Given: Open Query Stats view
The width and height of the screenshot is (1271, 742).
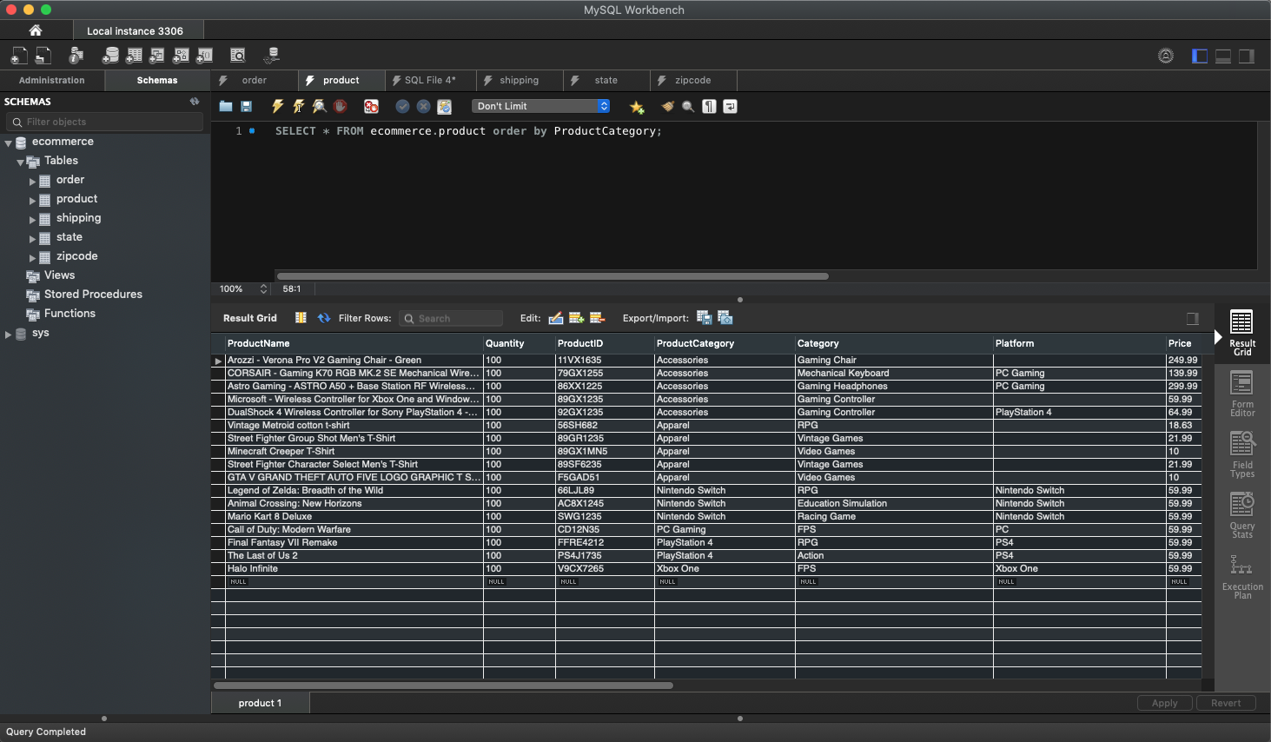Looking at the screenshot, I should (x=1242, y=515).
